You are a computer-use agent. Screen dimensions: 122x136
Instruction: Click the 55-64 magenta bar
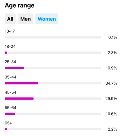[x=10, y=114]
